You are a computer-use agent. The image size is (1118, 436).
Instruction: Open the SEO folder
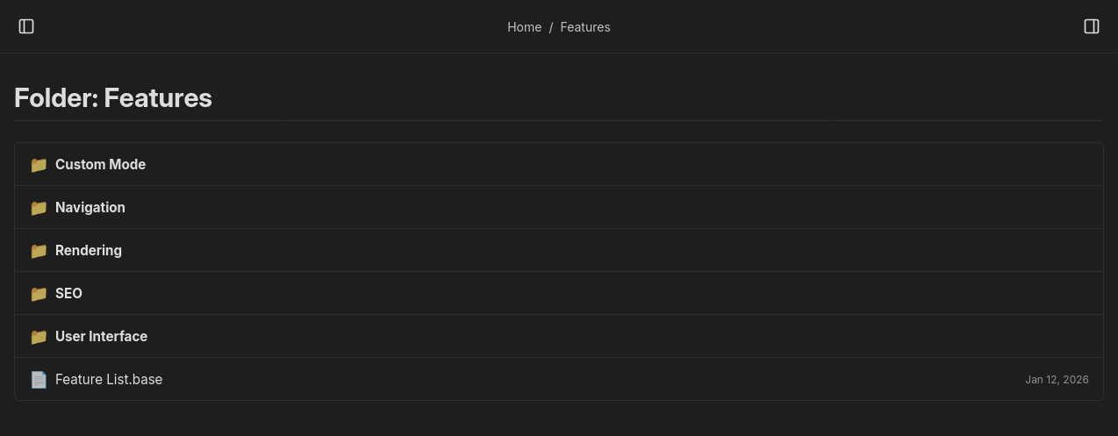pyautogui.click(x=68, y=294)
